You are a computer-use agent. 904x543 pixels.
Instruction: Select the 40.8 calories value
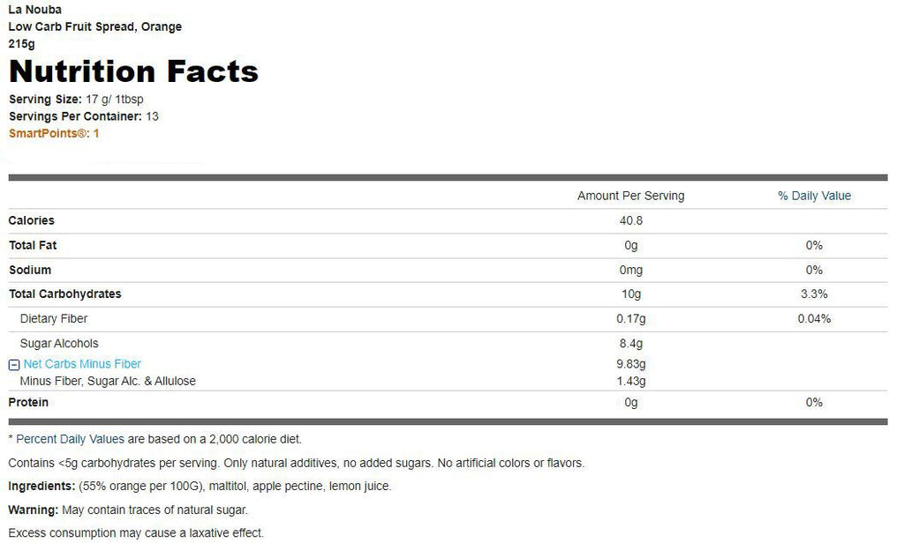pos(630,220)
